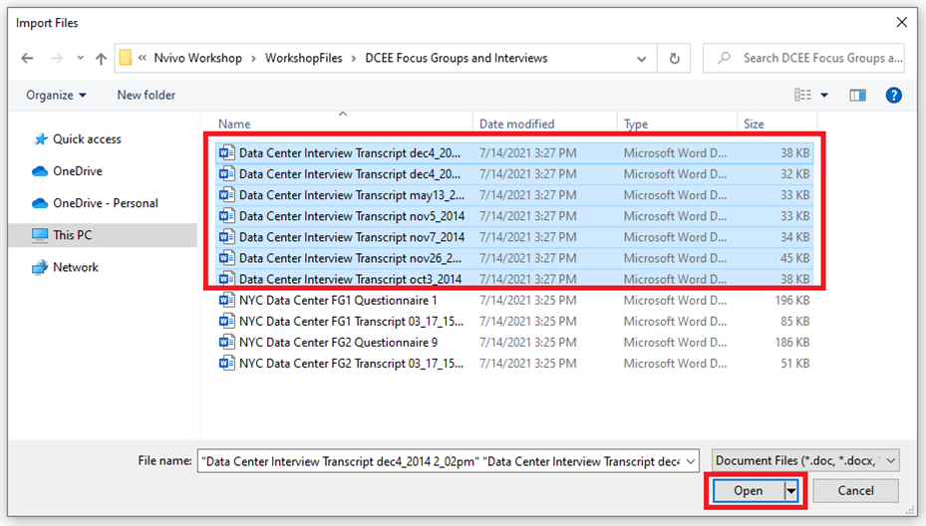The height and width of the screenshot is (526, 926).
Task: Open recent locations dropdown arrow
Action: [x=81, y=58]
